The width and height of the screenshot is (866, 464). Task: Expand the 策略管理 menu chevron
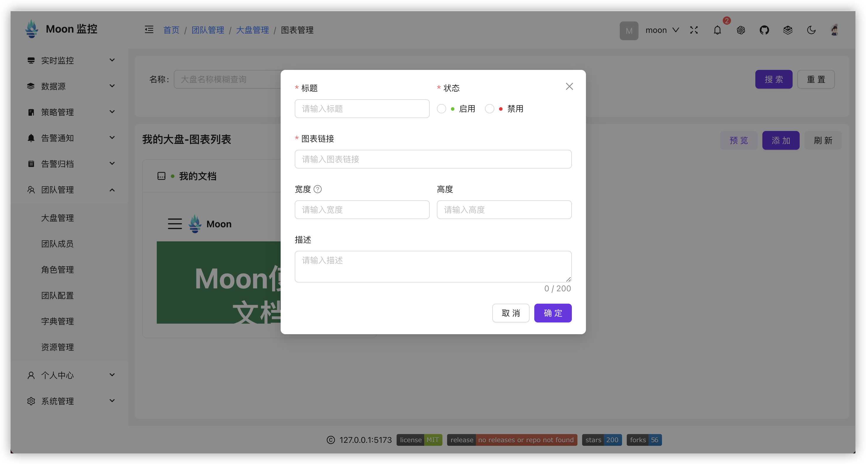click(x=112, y=112)
